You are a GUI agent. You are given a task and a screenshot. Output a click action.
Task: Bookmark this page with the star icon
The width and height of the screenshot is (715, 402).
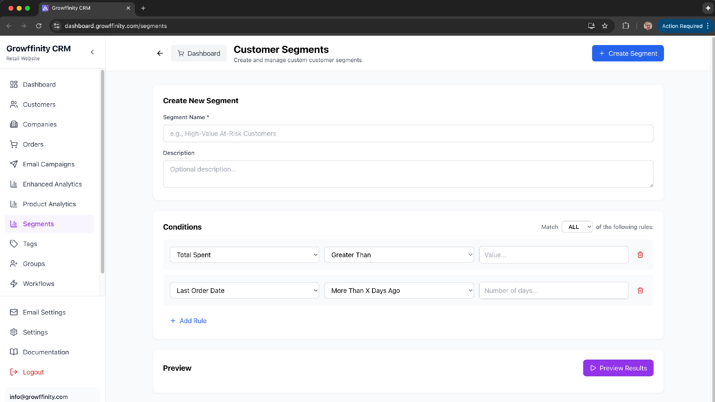coord(605,26)
